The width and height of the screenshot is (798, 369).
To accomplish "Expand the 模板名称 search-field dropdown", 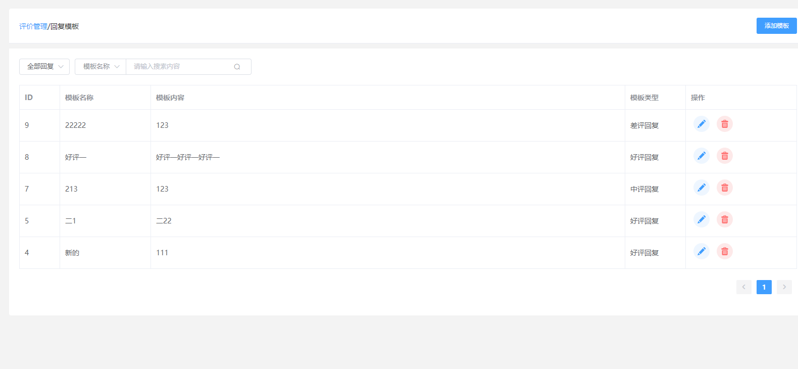I will [101, 67].
